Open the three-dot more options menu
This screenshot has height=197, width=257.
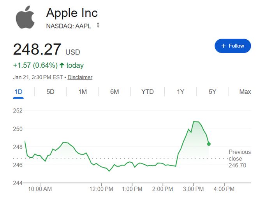[x=98, y=25]
